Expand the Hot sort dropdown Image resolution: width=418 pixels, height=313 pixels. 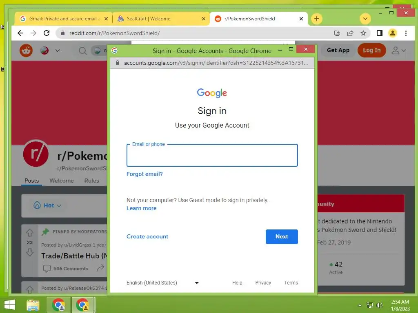47,205
